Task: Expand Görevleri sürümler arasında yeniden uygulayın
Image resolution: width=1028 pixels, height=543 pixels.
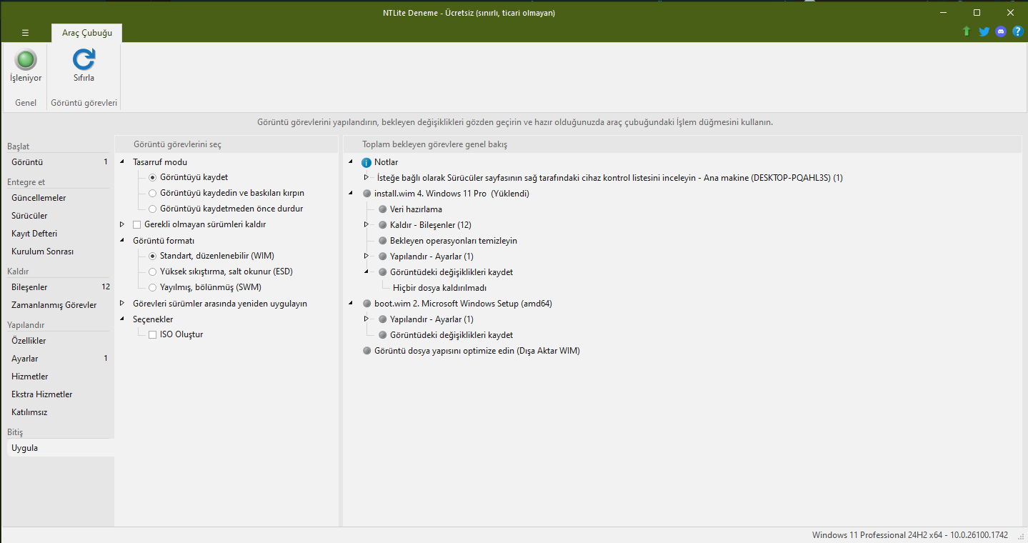Action: click(122, 303)
